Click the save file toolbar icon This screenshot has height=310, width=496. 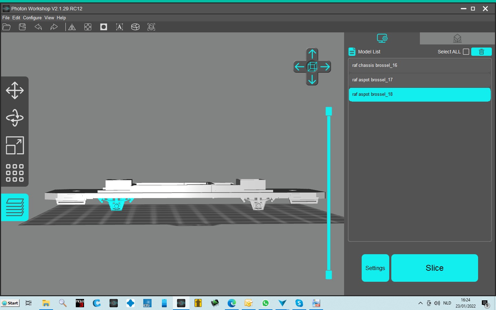click(x=22, y=27)
